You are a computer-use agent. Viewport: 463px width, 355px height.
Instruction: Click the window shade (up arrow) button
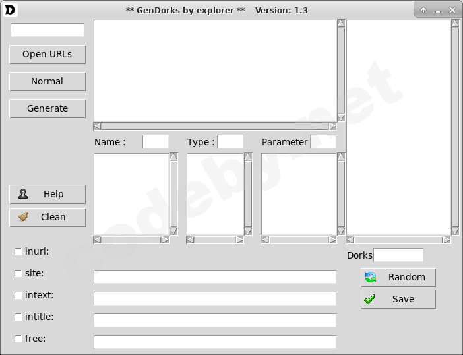tap(423, 10)
